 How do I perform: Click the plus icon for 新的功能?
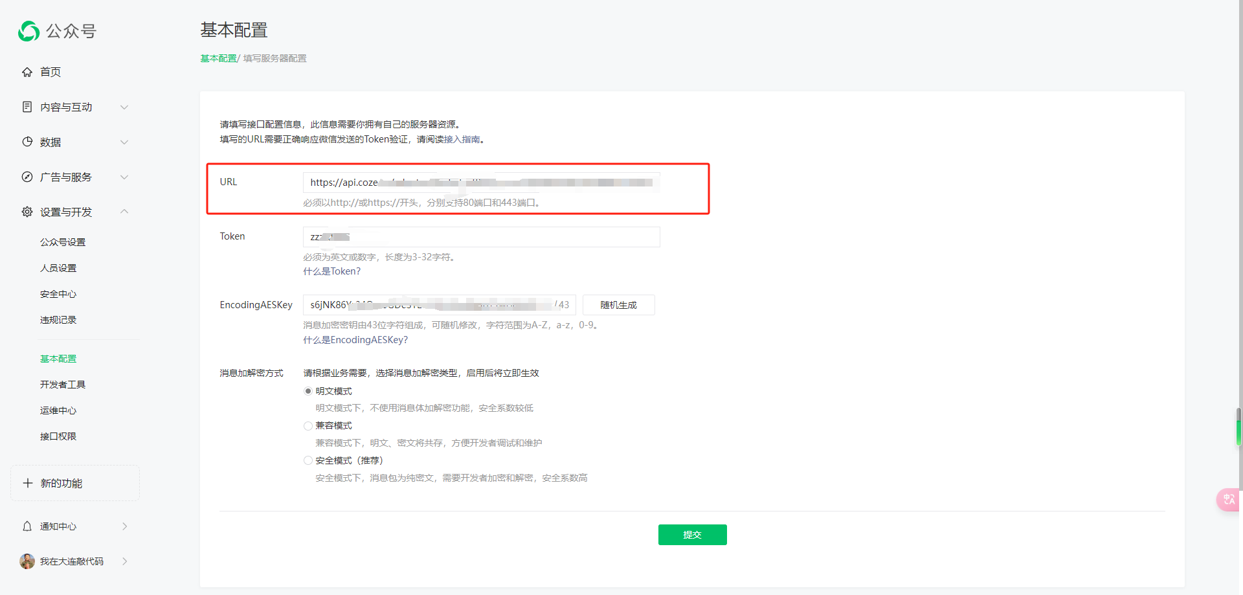28,483
